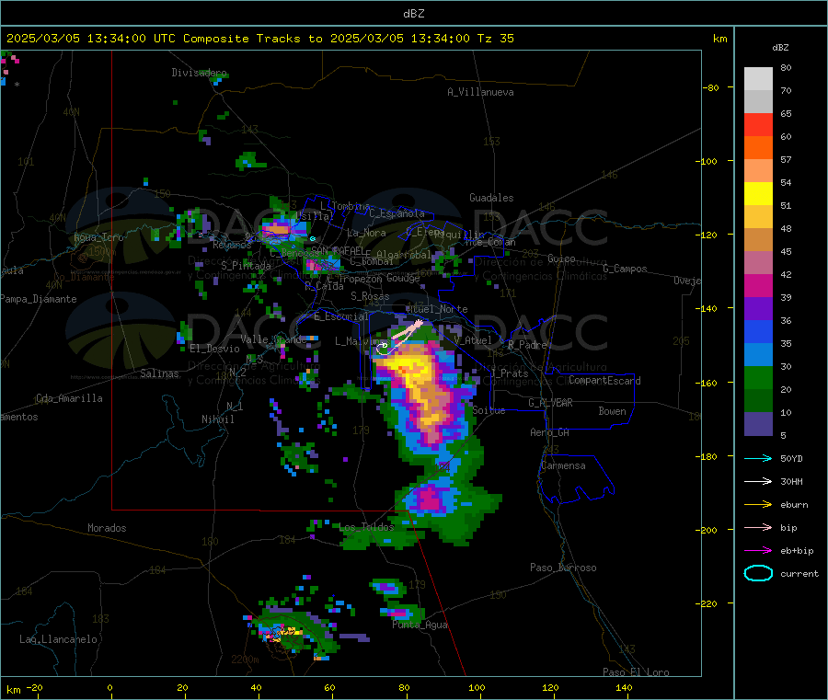Select the blue 35-36 dBZ swatch
The image size is (828, 700).
coord(758,331)
